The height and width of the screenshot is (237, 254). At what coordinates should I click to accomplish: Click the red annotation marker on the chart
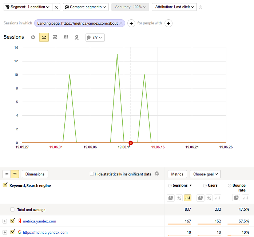pyautogui.click(x=131, y=143)
